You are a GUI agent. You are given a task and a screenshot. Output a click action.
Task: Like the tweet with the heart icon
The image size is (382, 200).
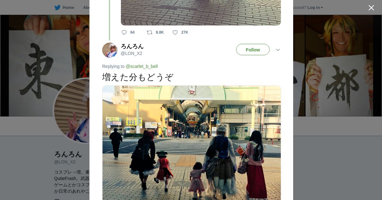click(x=175, y=32)
